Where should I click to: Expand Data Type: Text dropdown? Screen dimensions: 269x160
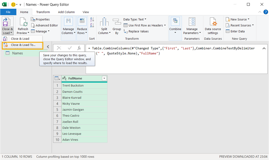point(135,19)
